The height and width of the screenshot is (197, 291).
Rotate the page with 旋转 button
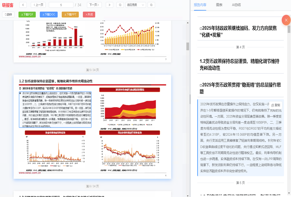pyautogui.click(x=9, y=15)
